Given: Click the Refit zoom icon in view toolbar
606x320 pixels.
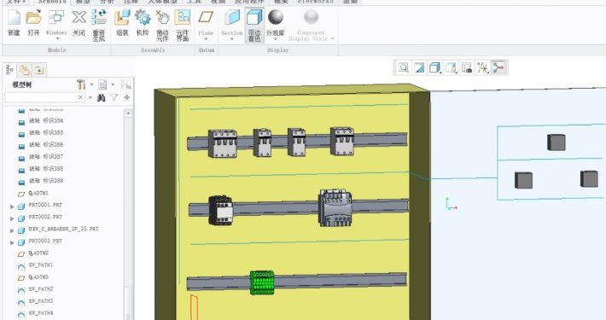Looking at the screenshot, I should pyautogui.click(x=404, y=68).
